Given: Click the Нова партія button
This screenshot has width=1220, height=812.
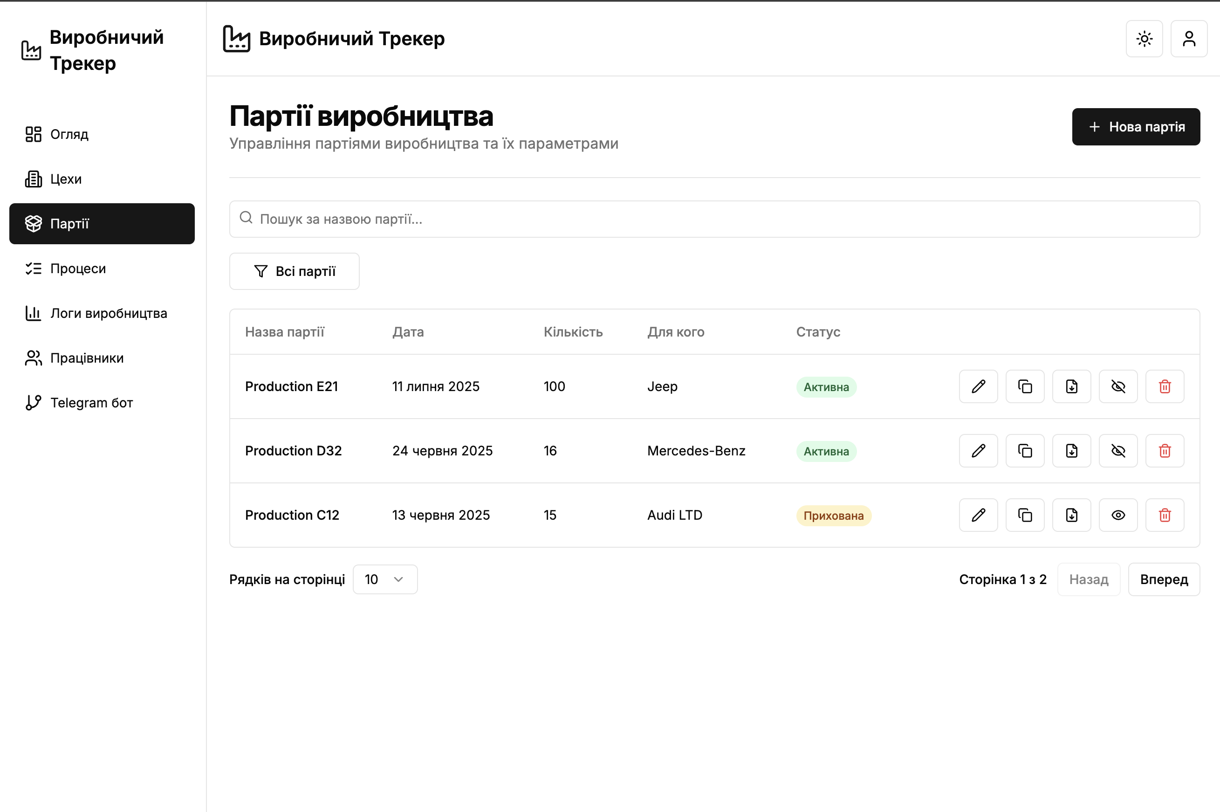Looking at the screenshot, I should (x=1136, y=127).
